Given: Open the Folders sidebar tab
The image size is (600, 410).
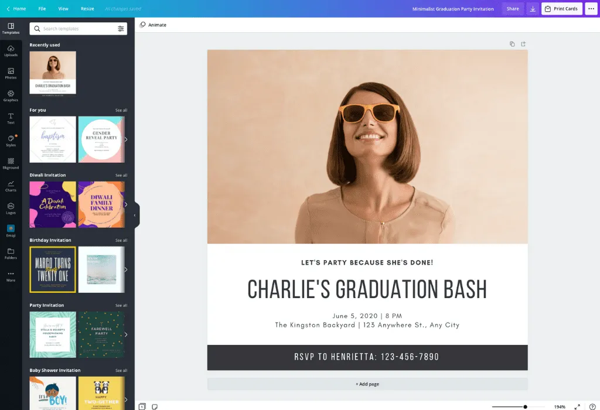Looking at the screenshot, I should click(x=11, y=254).
